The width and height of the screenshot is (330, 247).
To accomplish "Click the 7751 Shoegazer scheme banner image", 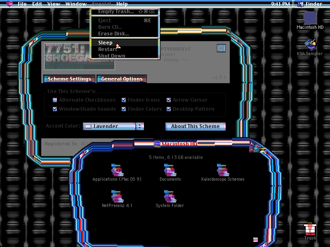I will click(80, 56).
